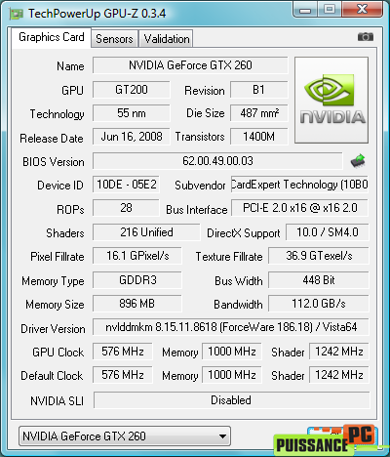Click the NVIDIA SLI label
390x457 pixels.
pyautogui.click(x=57, y=401)
